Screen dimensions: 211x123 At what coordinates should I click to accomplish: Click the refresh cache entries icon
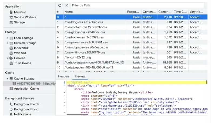60,5
